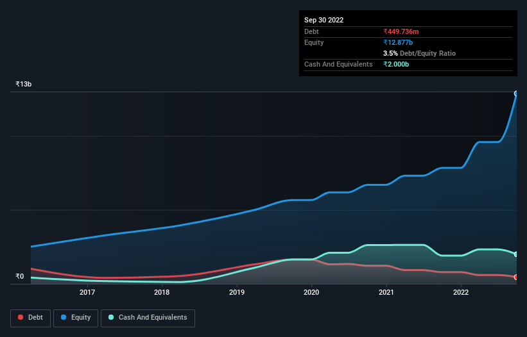Click the Debt row label in tooltip
527x337 pixels.
(x=311, y=31)
